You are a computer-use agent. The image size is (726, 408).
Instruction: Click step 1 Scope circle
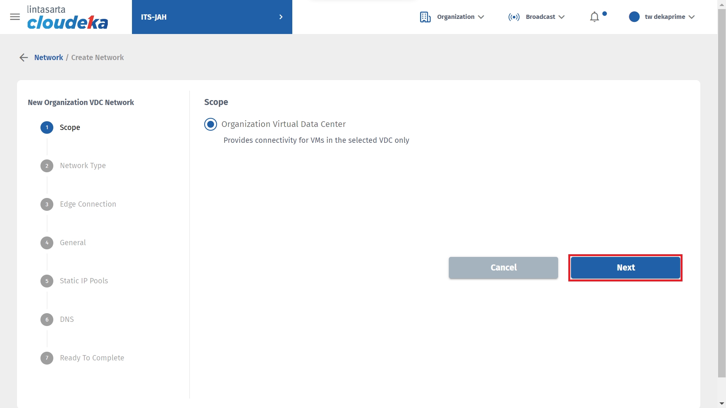(47, 127)
